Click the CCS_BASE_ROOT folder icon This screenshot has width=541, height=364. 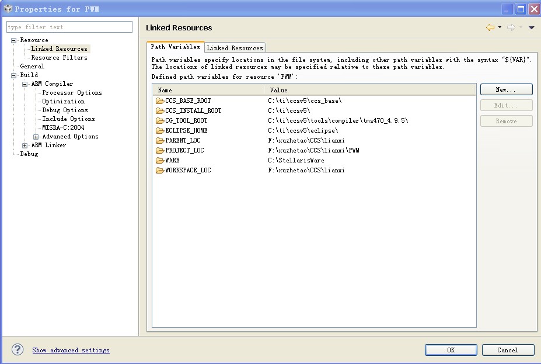click(x=160, y=101)
